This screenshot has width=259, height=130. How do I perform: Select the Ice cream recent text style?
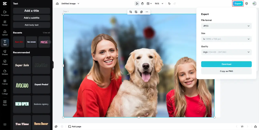(x=31, y=42)
